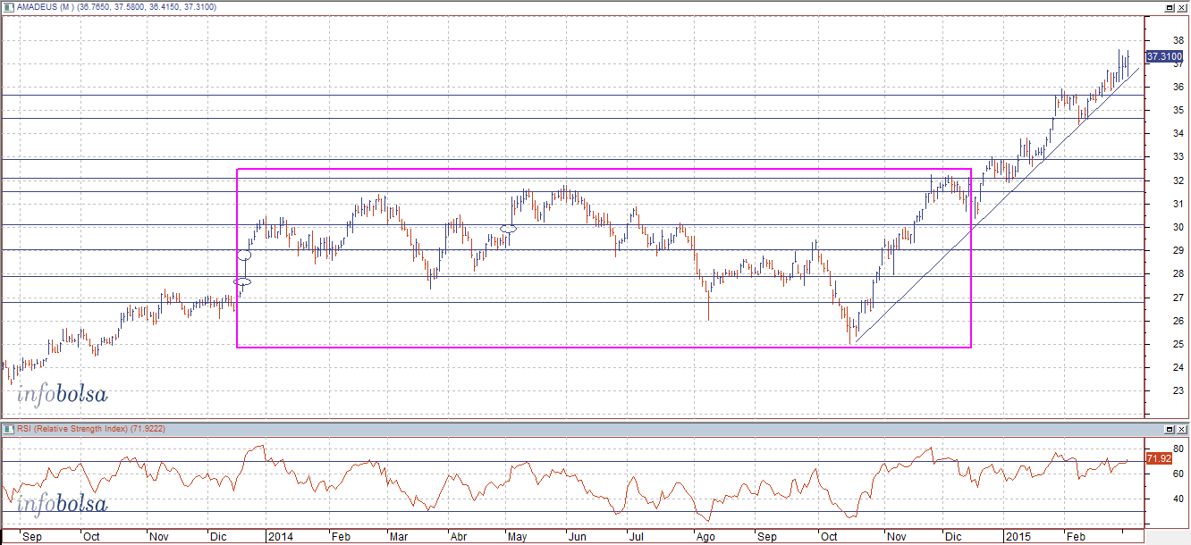Click the Jun month label
This screenshot has width=1191, height=545.
click(x=577, y=538)
